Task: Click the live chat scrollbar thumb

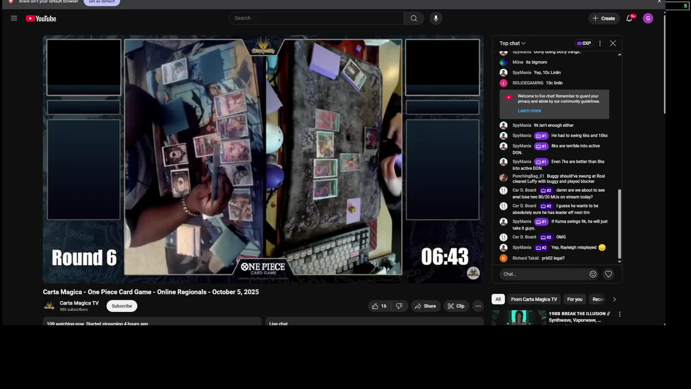Action: pyautogui.click(x=619, y=224)
